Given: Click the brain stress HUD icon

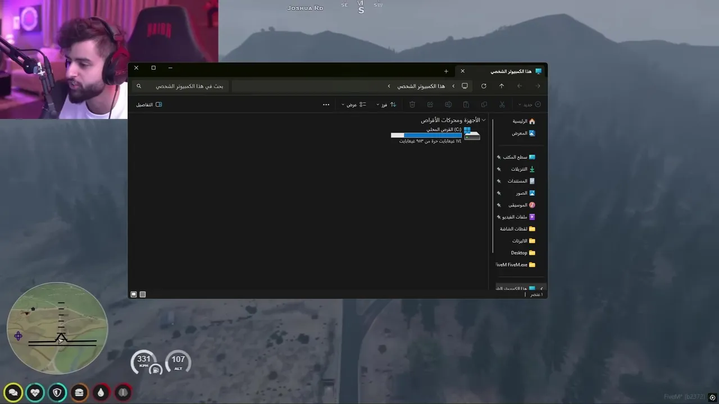Looking at the screenshot, I should (123, 392).
